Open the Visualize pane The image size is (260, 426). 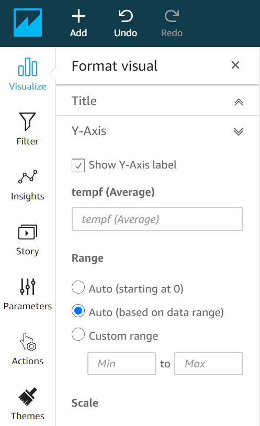point(27,74)
